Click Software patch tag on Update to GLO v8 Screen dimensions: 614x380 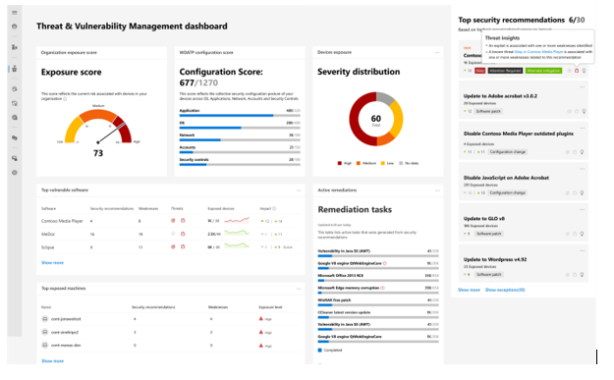[488, 234]
